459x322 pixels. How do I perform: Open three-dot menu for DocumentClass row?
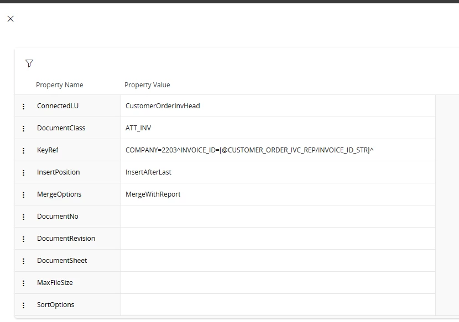tap(23, 128)
